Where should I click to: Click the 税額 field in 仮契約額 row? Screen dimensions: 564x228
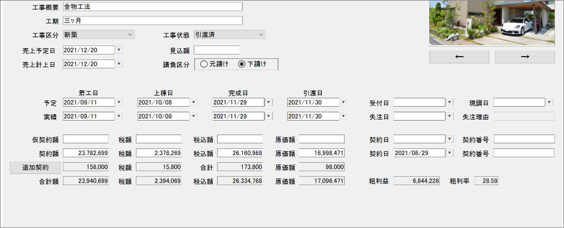pos(158,139)
